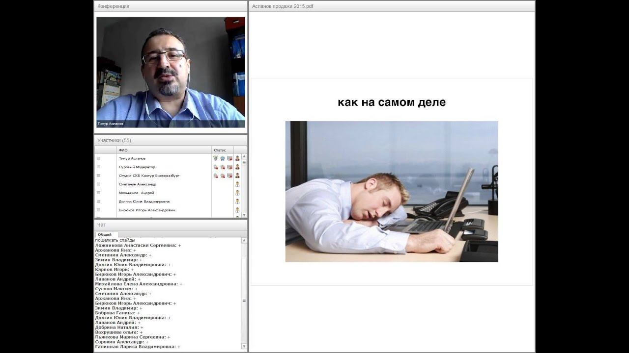Toggle microphone status for Суровый Модератор
Viewport: 629px width, 353px height.
pyautogui.click(x=216, y=167)
